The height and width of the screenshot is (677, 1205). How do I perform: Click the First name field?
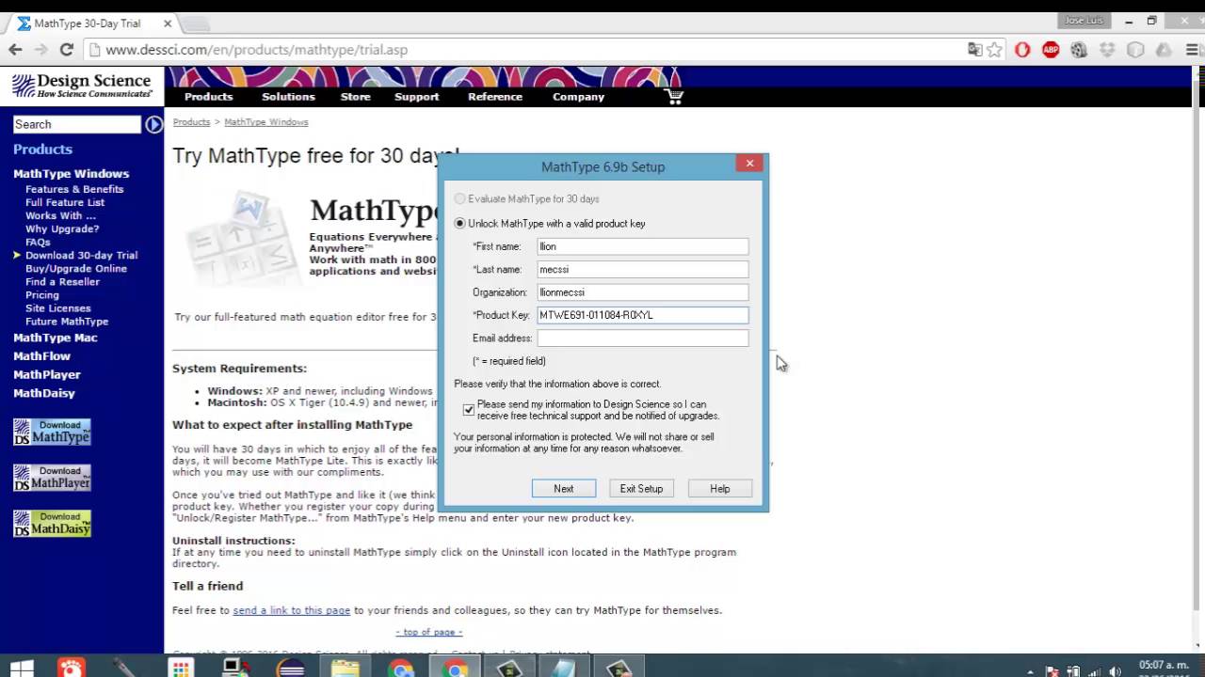(643, 246)
